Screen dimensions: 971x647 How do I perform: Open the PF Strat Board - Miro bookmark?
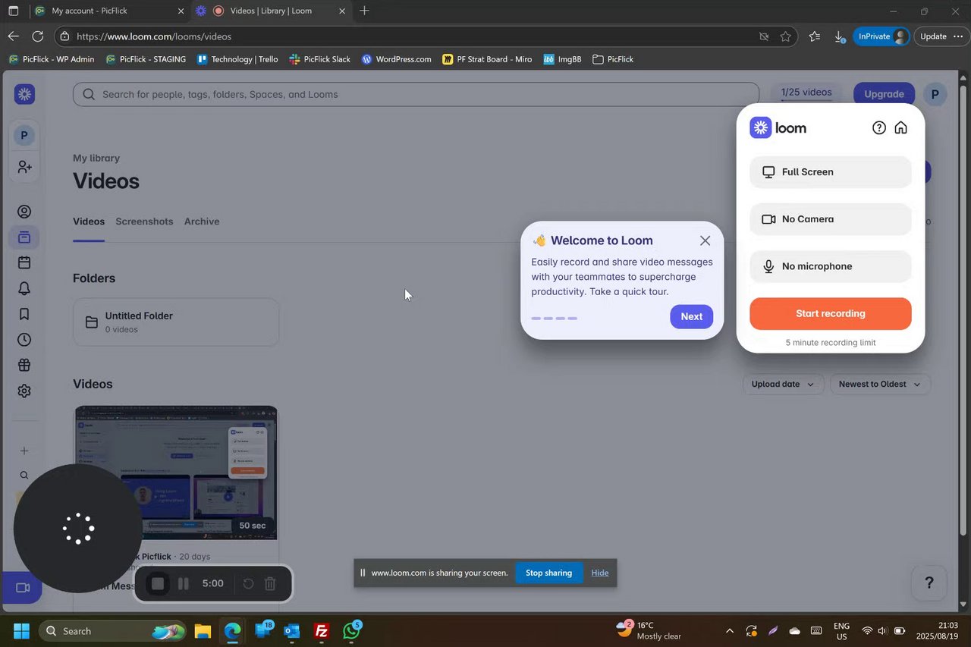[x=487, y=59]
